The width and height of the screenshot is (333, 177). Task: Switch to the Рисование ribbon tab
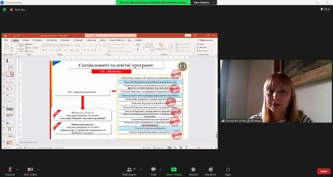37,40
